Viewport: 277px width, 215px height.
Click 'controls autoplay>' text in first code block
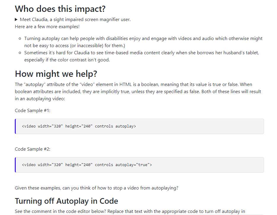coord(115,126)
